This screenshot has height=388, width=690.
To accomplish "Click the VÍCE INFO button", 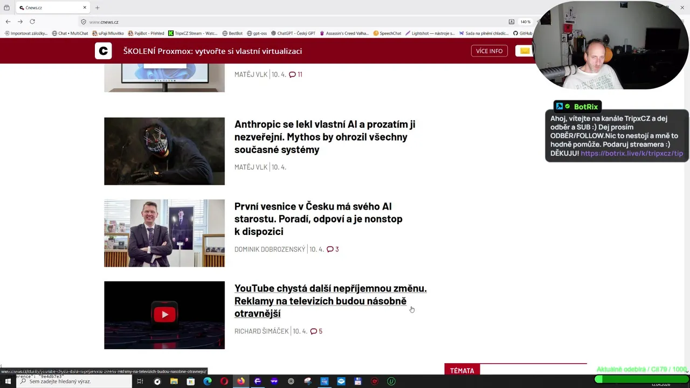I will 489,51.
